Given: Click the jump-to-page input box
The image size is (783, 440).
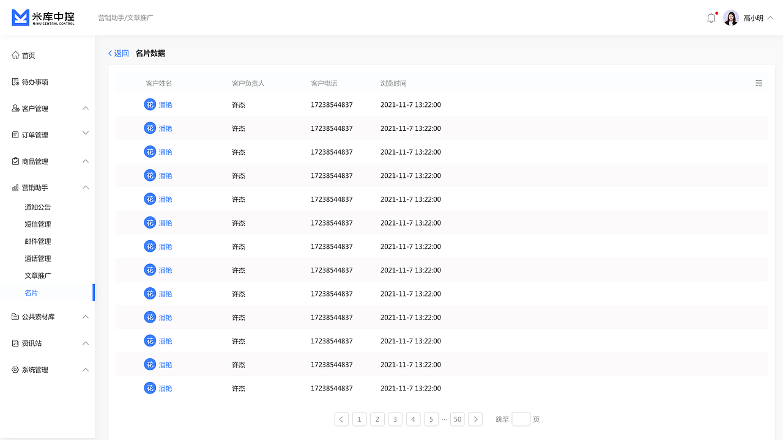Looking at the screenshot, I should point(521,419).
